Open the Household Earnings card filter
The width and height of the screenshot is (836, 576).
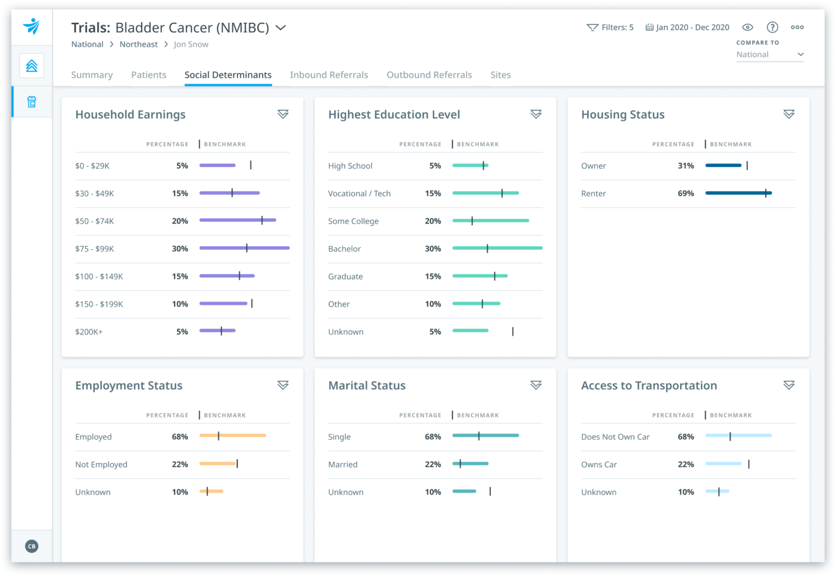click(283, 114)
